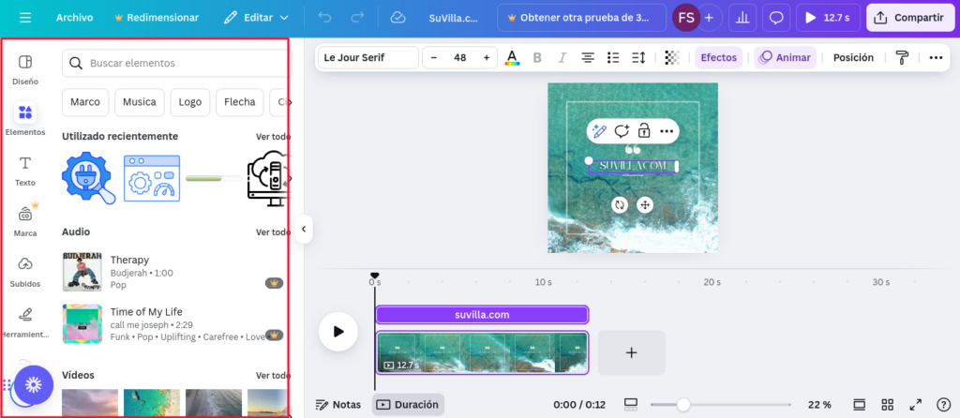The width and height of the screenshot is (960, 418).
Task: Click the Magic edit pencil icon
Action: pyautogui.click(x=599, y=131)
